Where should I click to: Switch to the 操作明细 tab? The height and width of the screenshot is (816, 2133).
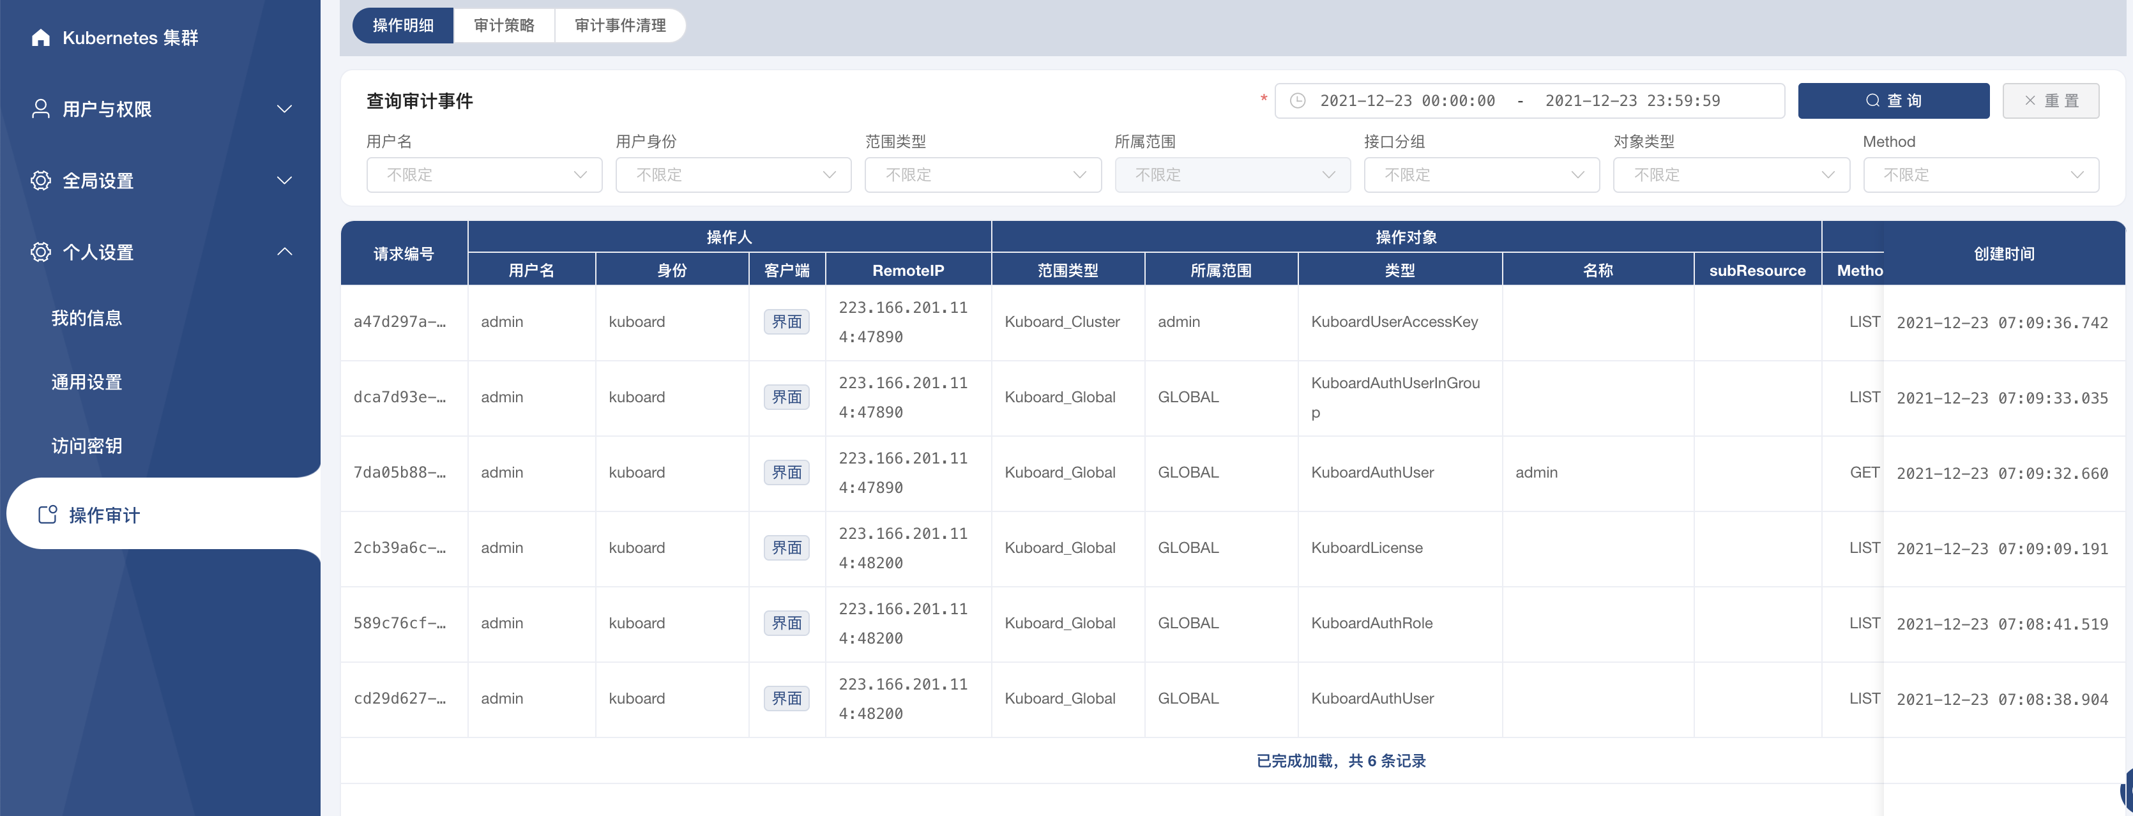tap(403, 26)
